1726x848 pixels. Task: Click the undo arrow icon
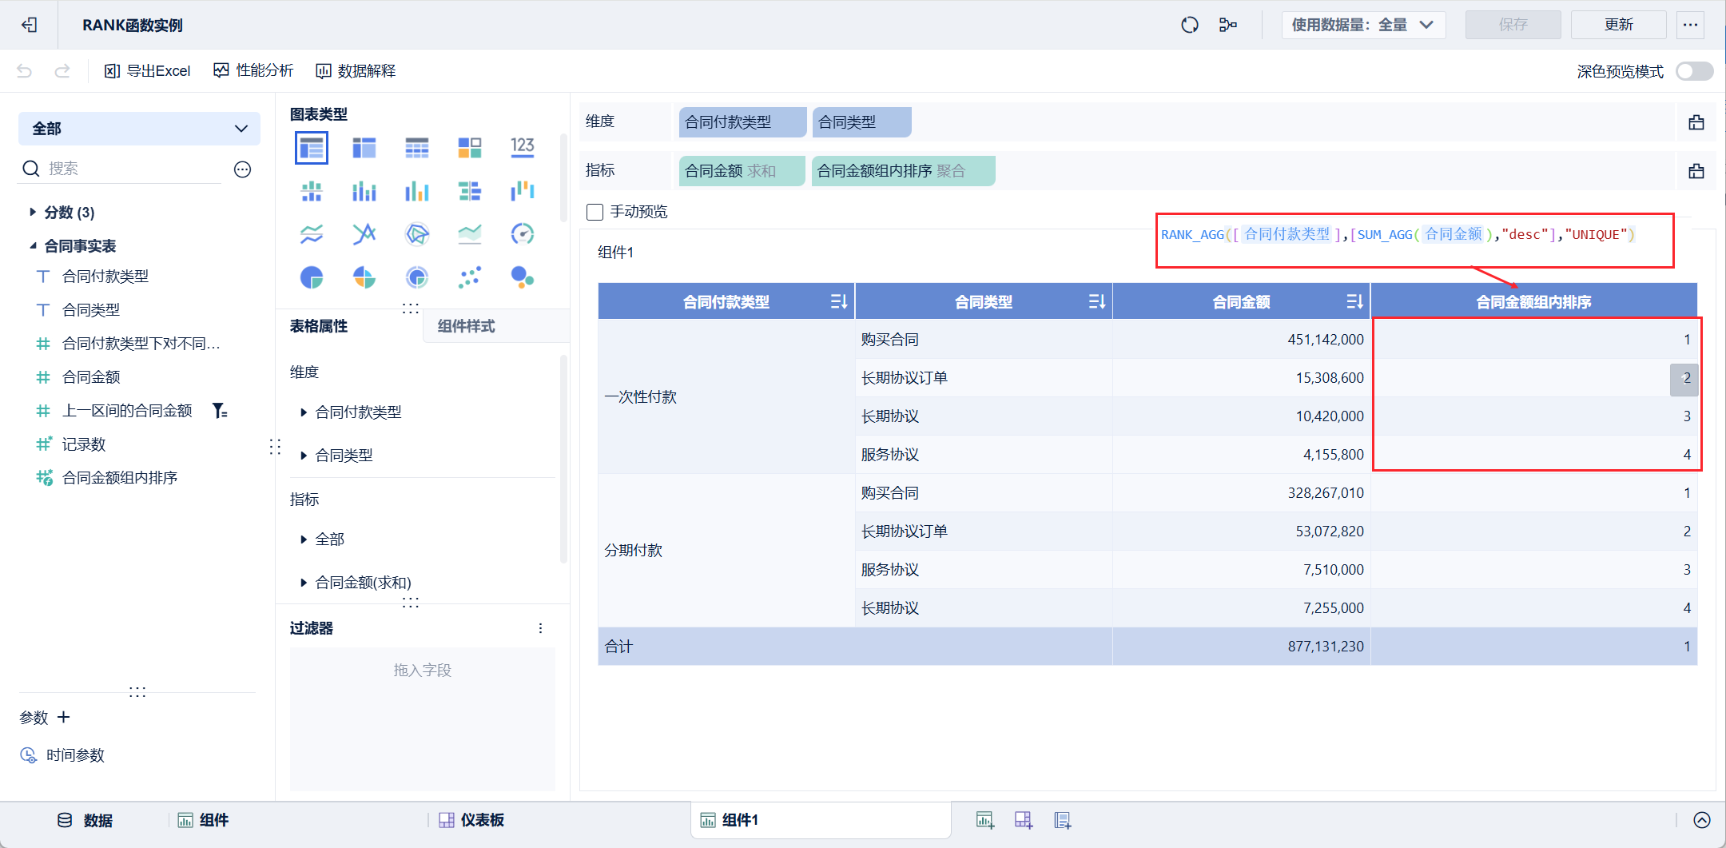coord(24,71)
